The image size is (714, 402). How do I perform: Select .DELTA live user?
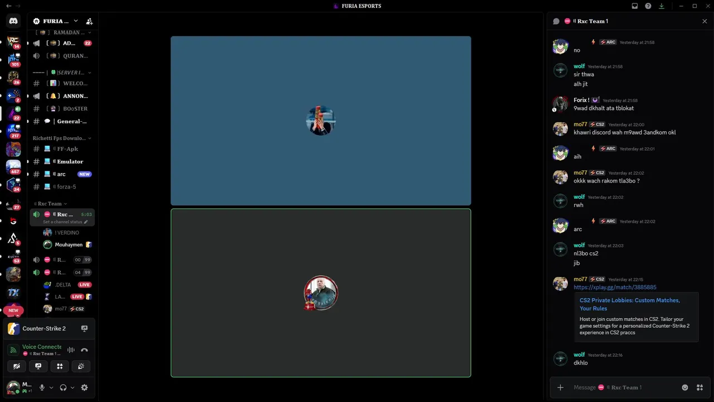coord(68,285)
